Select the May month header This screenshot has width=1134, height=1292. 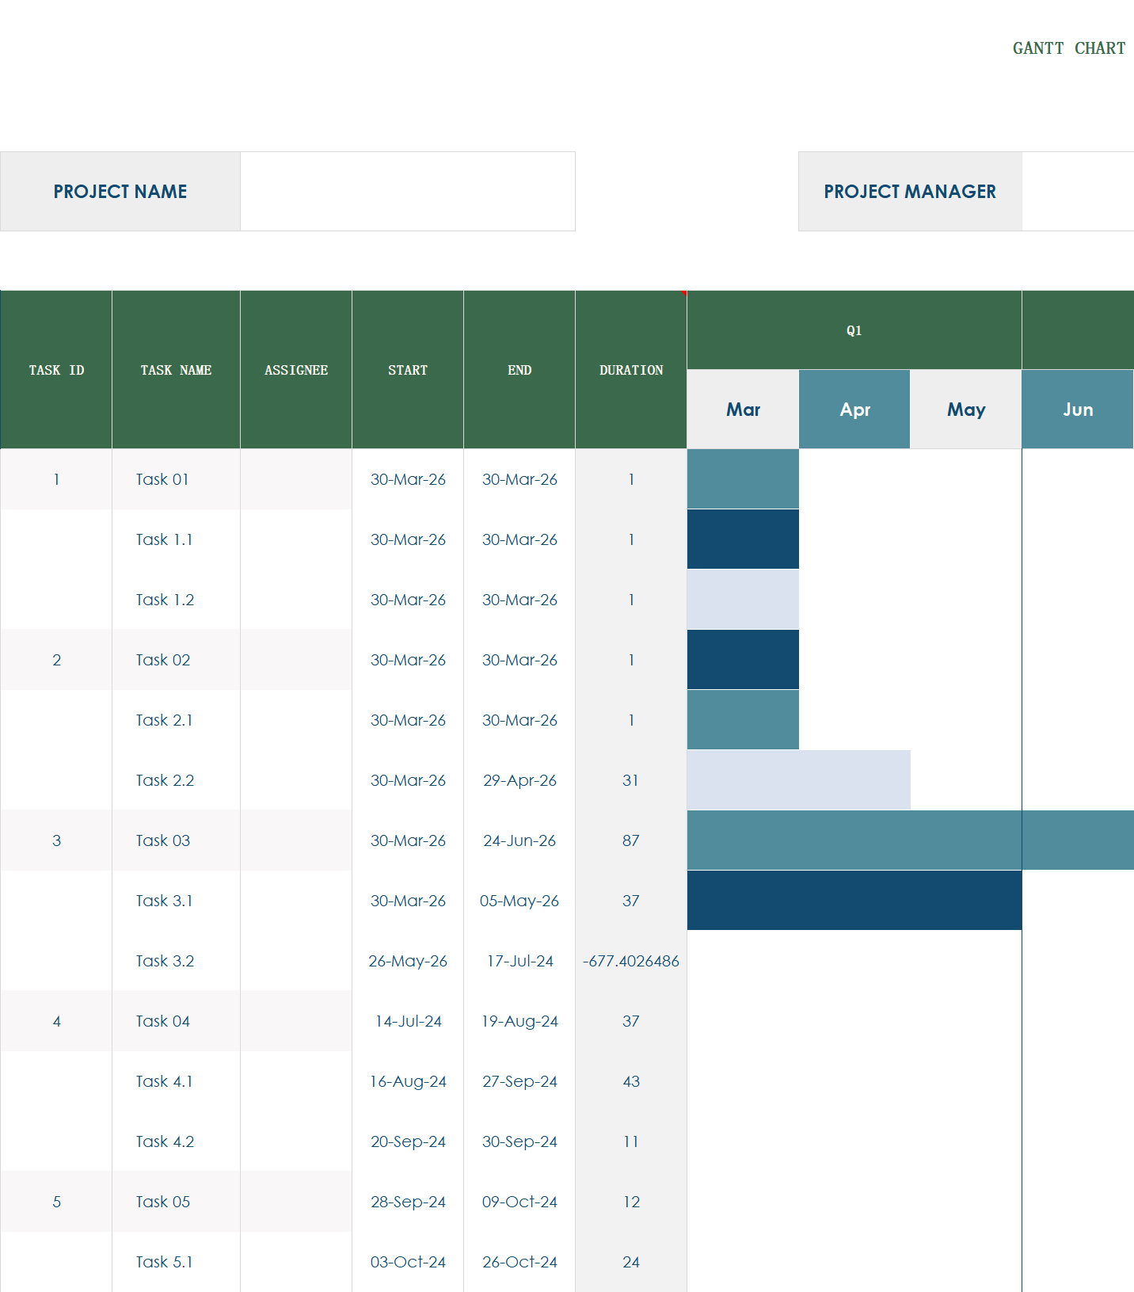pyautogui.click(x=966, y=410)
